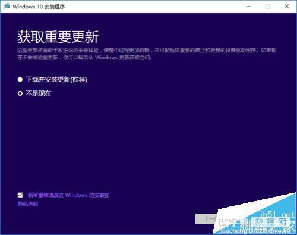Click the 上一步 back button
Viewport: 297px width, 235px height.
[x=207, y=219]
